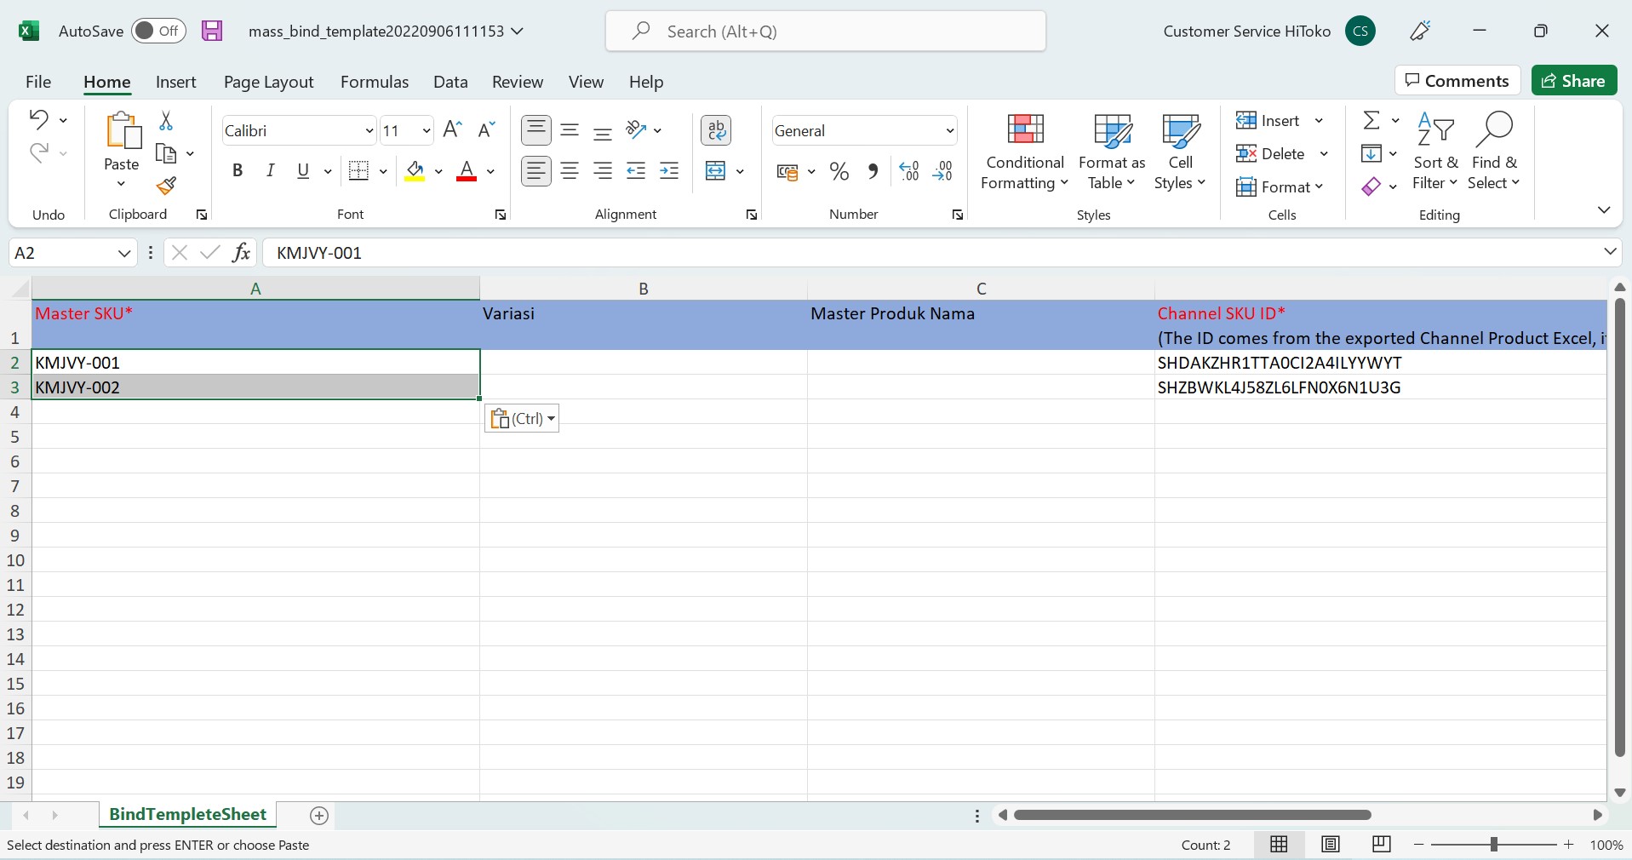The image size is (1632, 860).
Task: Click the Insert cells button
Action: tap(1268, 121)
